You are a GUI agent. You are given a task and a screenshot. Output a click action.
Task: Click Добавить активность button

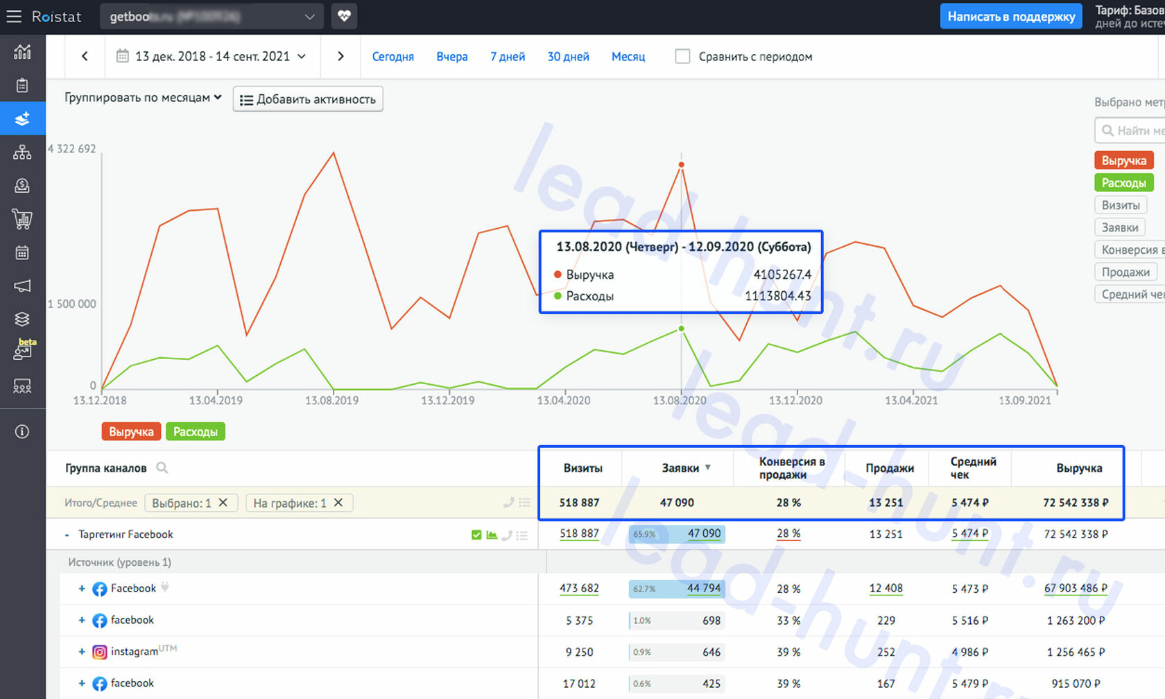click(x=308, y=99)
